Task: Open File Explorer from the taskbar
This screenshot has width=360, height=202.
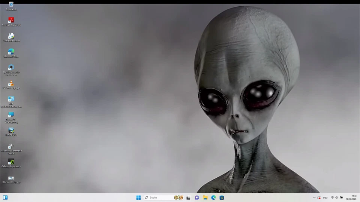Action: pyautogui.click(x=205, y=198)
